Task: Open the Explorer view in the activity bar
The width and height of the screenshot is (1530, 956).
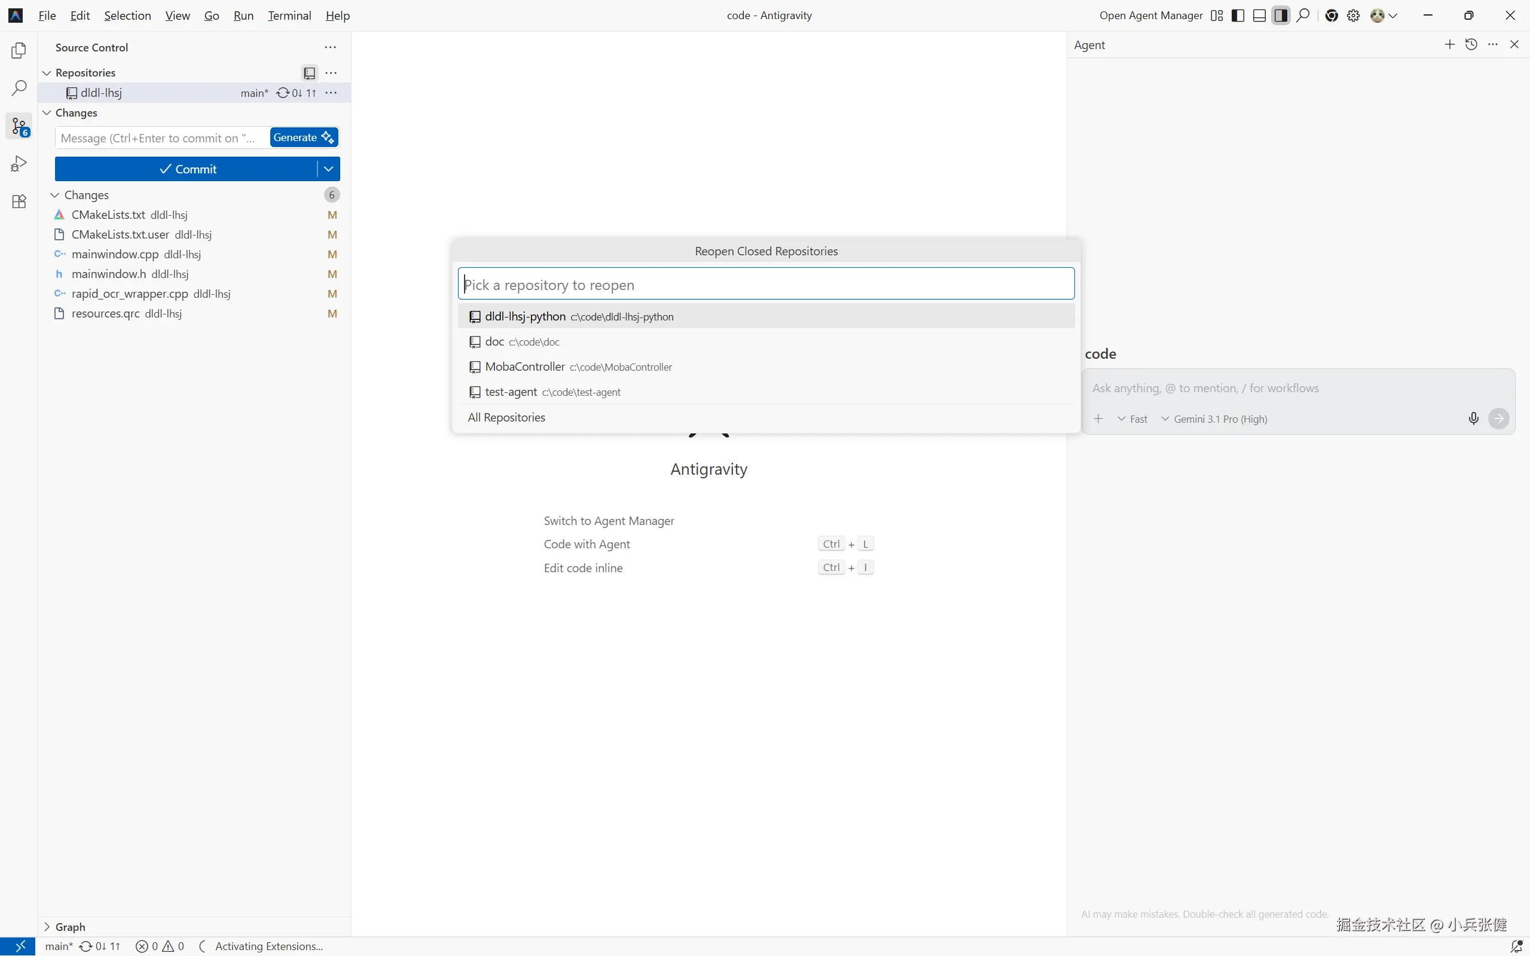Action: [x=19, y=50]
